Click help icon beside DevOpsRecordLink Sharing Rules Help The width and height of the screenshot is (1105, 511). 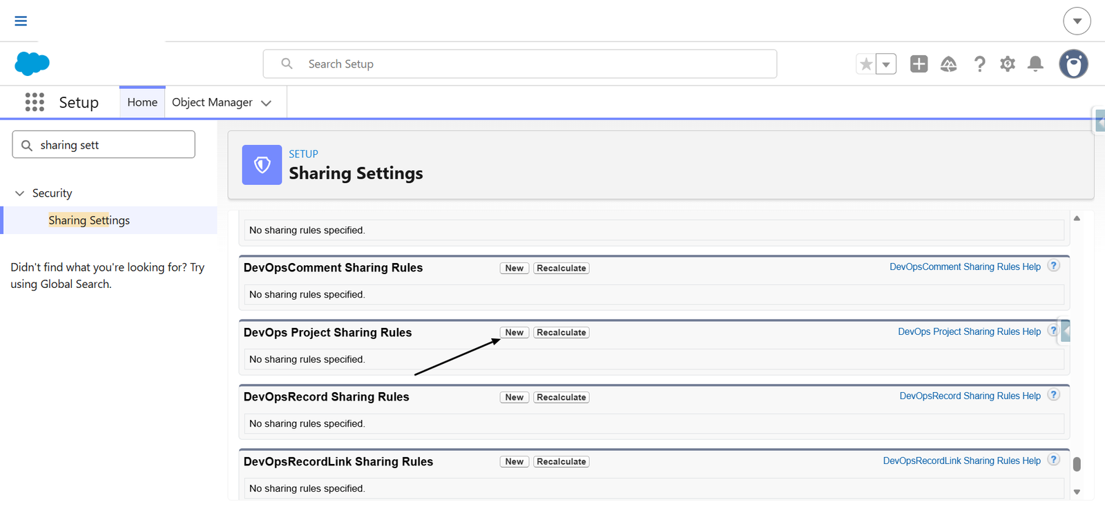1053,459
